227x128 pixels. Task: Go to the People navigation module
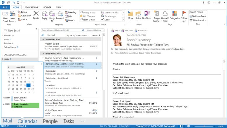point(50,121)
